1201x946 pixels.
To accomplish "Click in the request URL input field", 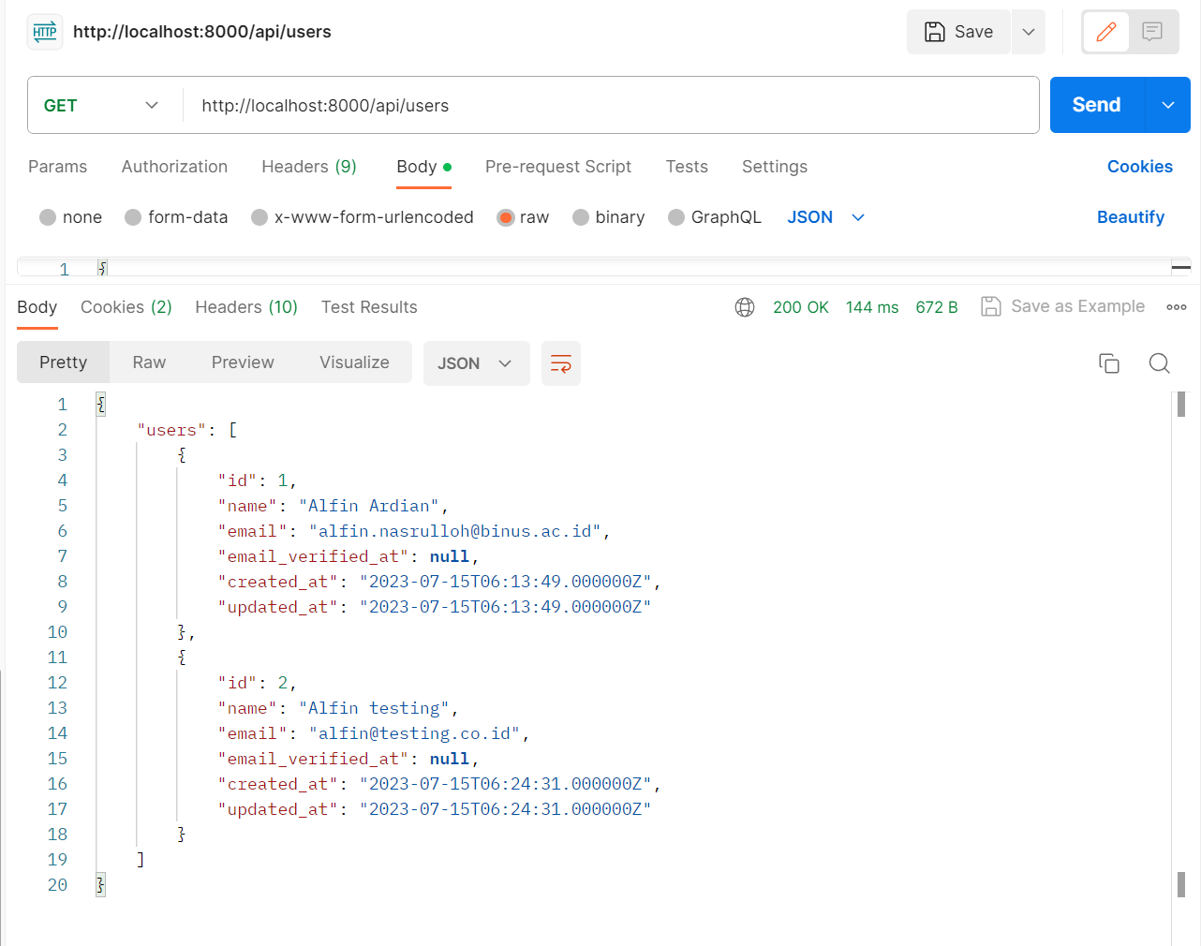I will (611, 106).
